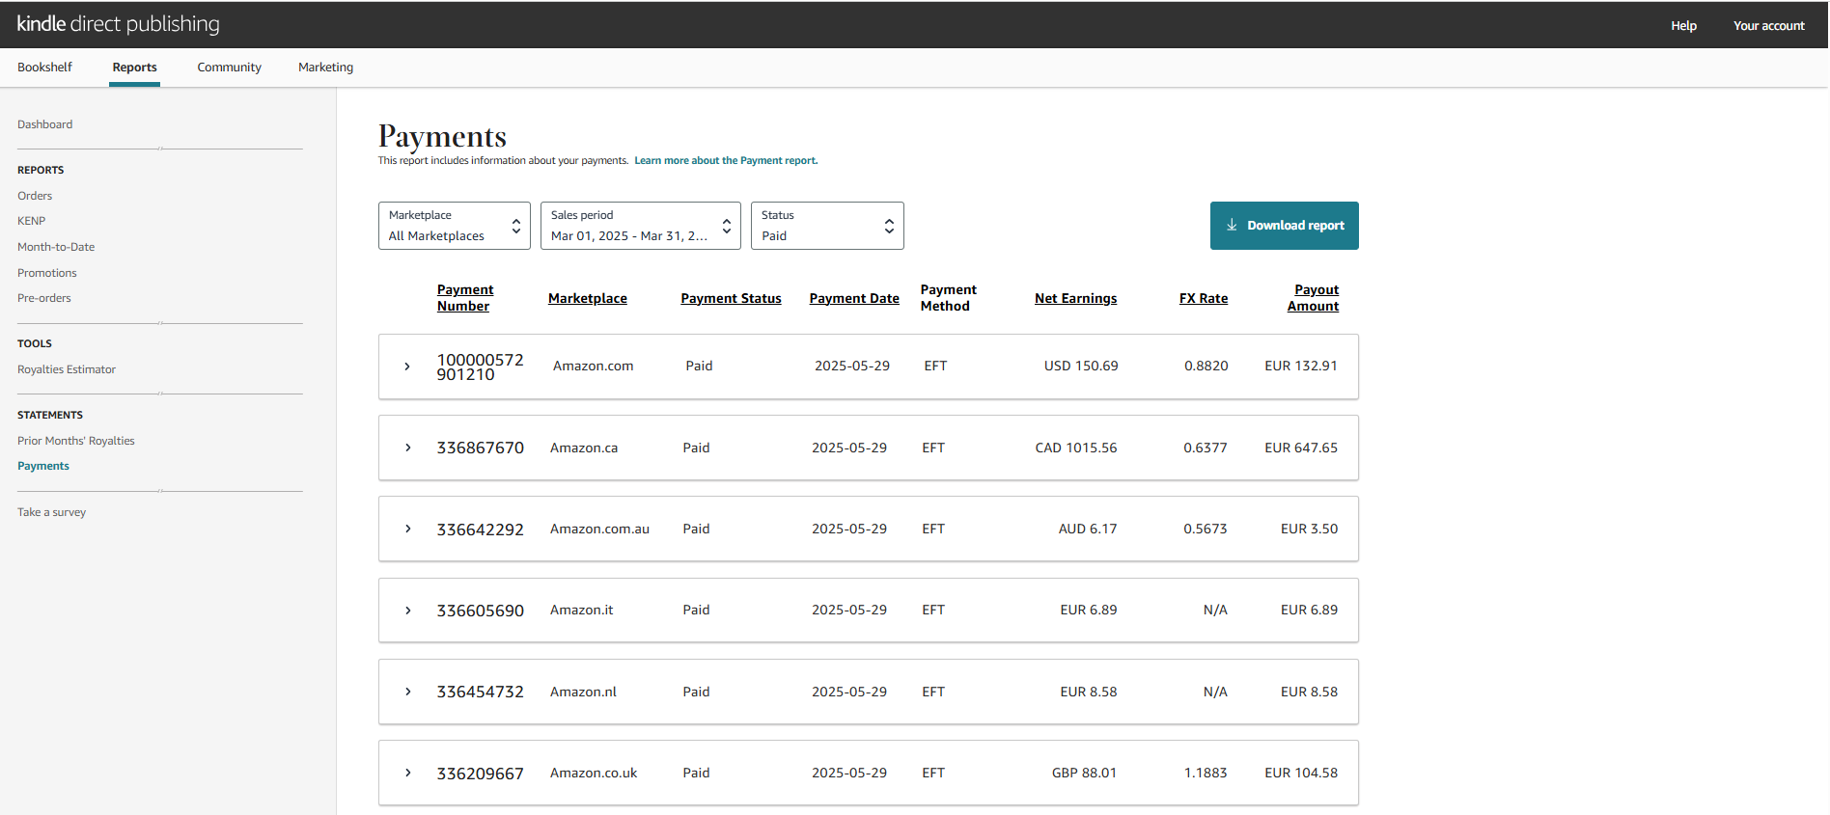Sort by Net Earnings column

click(1075, 299)
